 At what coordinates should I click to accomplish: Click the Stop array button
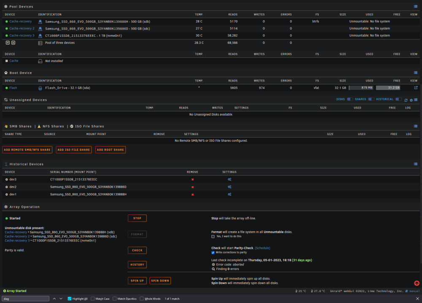point(137,218)
